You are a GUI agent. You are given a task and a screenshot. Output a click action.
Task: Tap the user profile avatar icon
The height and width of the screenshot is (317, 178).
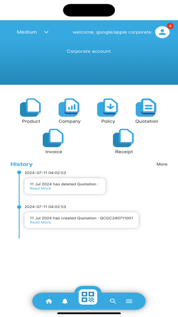[162, 32]
